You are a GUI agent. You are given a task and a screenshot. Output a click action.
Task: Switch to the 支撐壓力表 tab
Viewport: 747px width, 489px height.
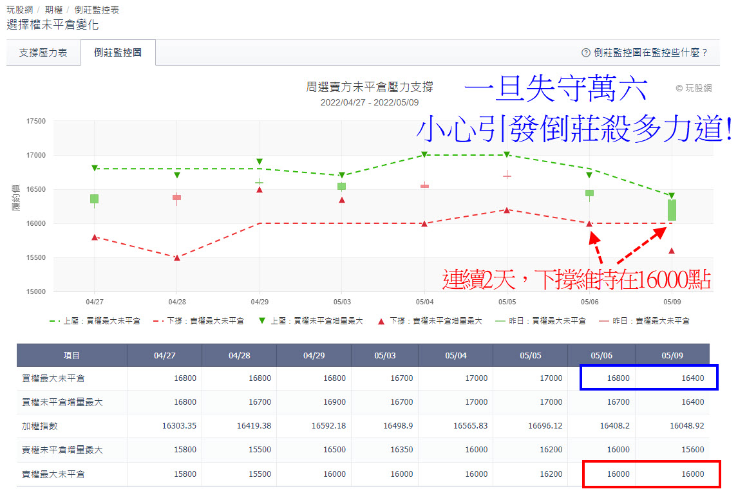pos(43,52)
